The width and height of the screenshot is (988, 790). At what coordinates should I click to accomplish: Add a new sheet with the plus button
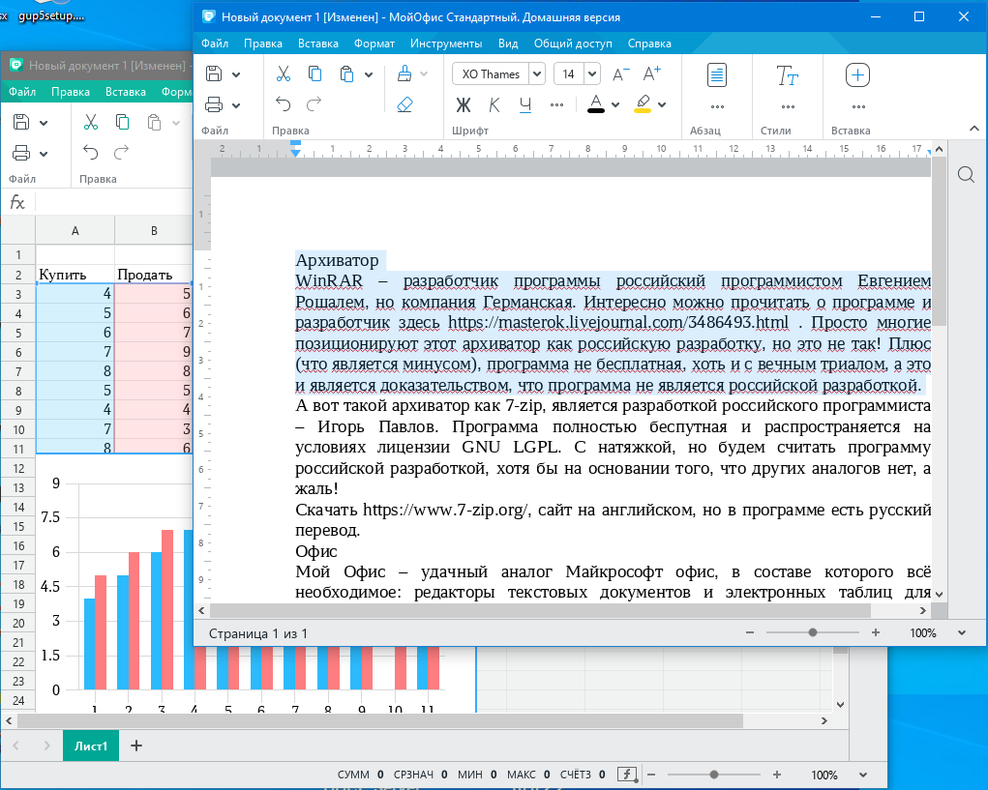tap(136, 746)
